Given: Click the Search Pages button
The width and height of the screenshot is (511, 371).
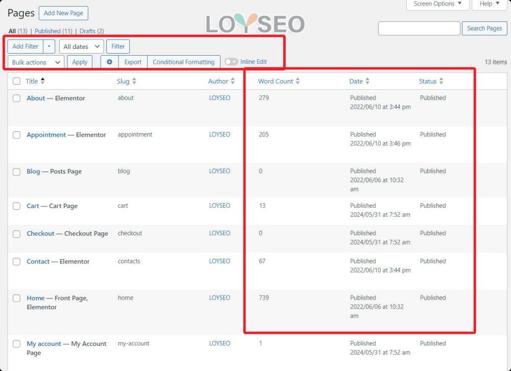Looking at the screenshot, I should 484,28.
